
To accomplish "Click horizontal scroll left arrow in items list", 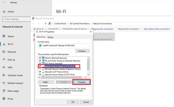I will tap(40, 77).
